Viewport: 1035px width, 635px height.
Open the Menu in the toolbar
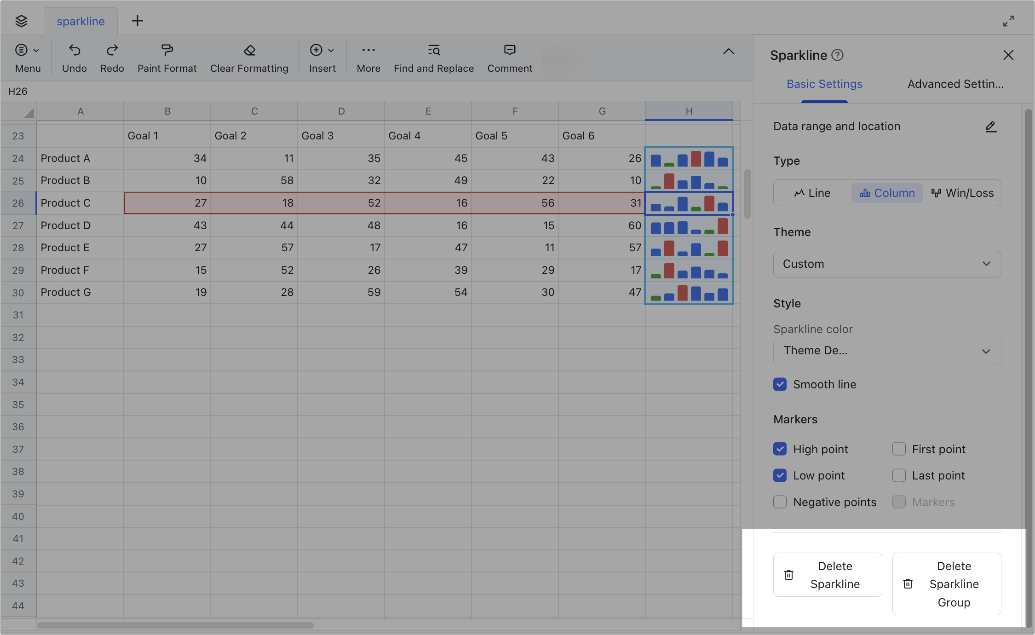click(27, 58)
